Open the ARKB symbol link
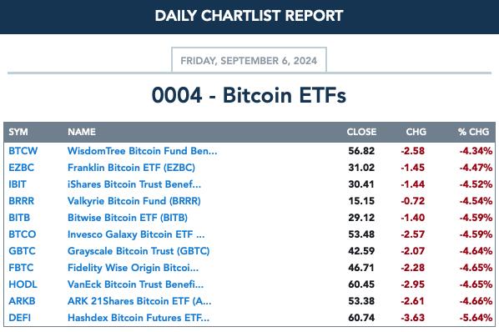This screenshot has width=499, height=332. coord(22,301)
